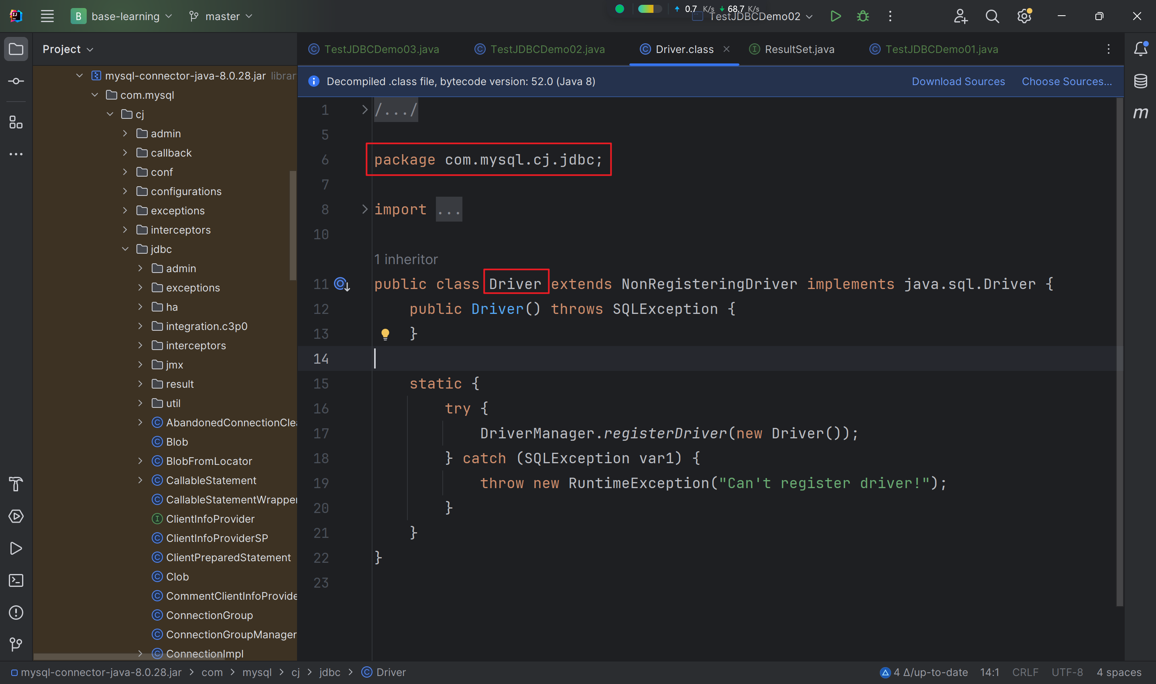Click the project tree vertical scrollbar
The image size is (1156, 684).
click(x=293, y=225)
